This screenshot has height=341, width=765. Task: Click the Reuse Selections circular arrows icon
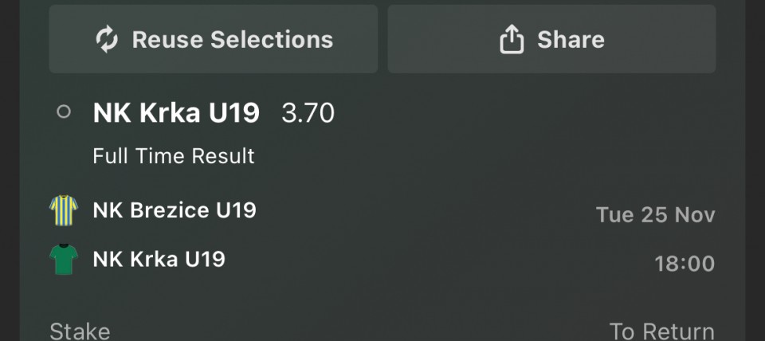pyautogui.click(x=107, y=39)
